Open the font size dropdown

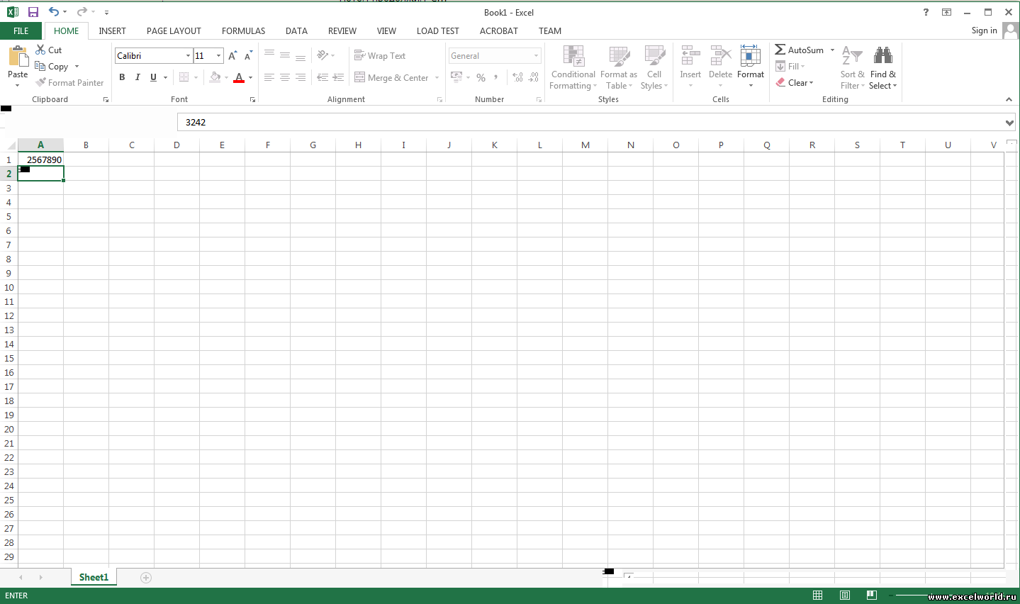click(x=218, y=56)
